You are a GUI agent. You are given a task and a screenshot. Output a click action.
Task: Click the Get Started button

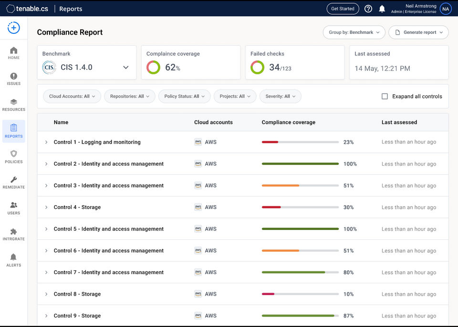(343, 9)
